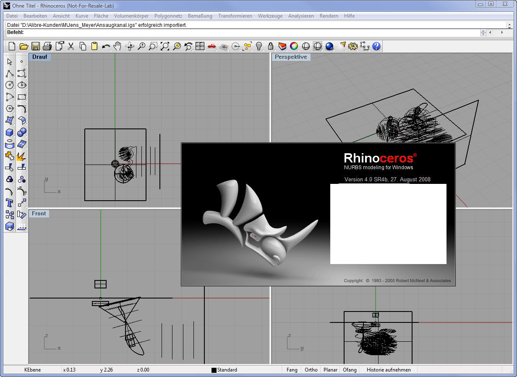Open help with the blue question mark icon
This screenshot has width=517, height=377.
tap(376, 46)
